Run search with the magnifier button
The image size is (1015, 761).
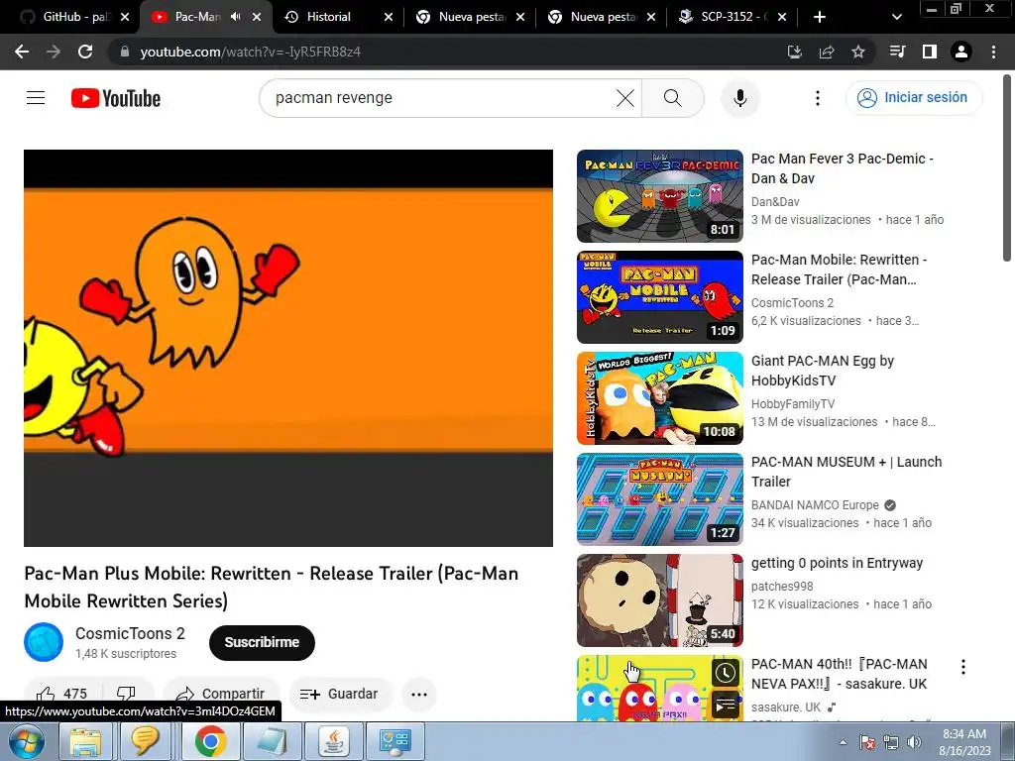673,98
